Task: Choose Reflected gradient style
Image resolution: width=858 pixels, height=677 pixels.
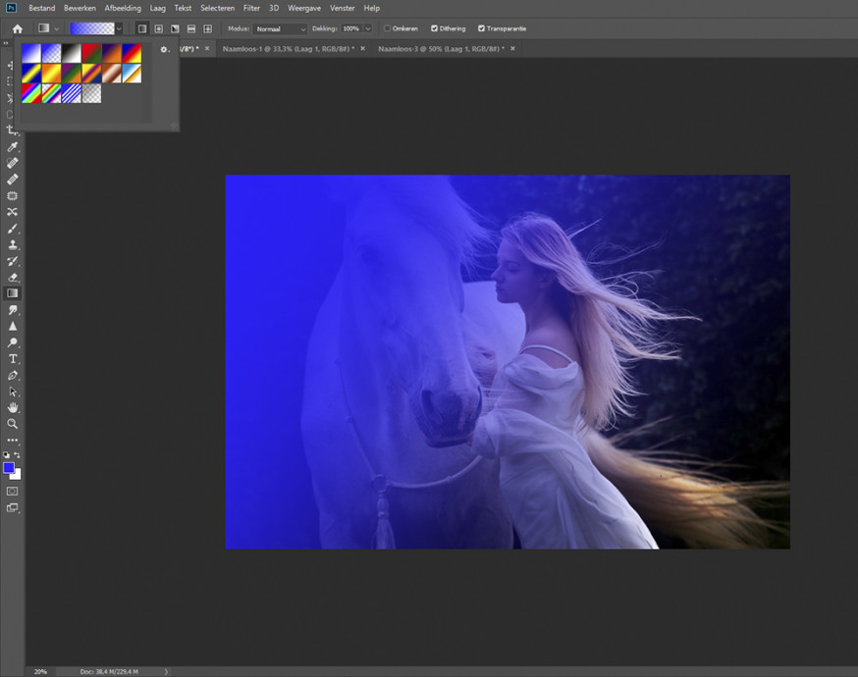Action: point(191,28)
